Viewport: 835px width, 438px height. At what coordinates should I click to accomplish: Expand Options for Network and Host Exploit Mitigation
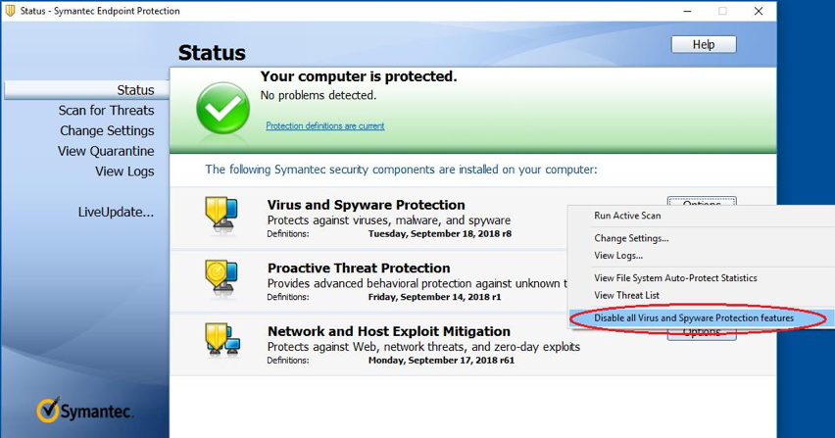(702, 334)
